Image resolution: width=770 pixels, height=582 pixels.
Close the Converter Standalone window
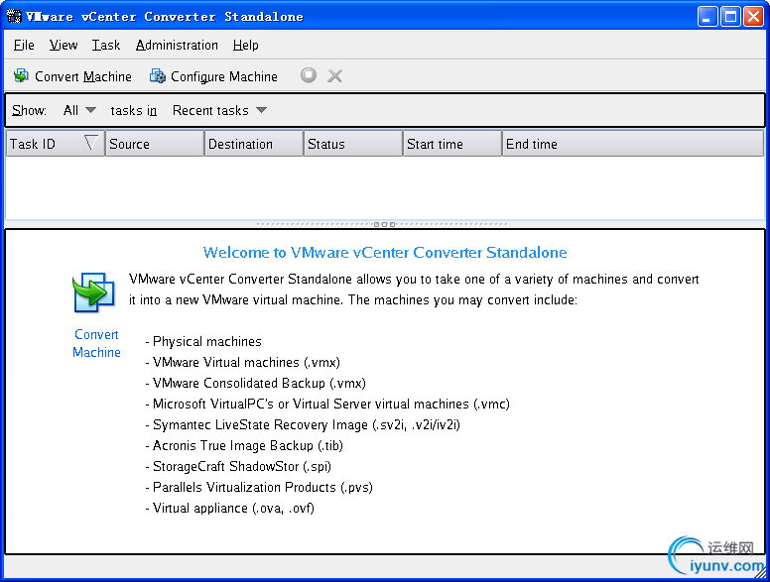pyautogui.click(x=753, y=17)
